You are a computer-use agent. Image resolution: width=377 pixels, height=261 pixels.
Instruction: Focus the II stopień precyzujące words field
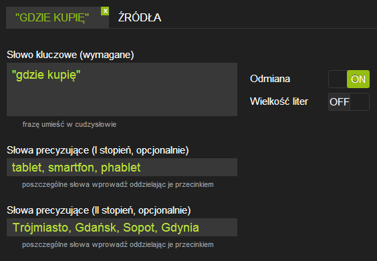(x=122, y=228)
